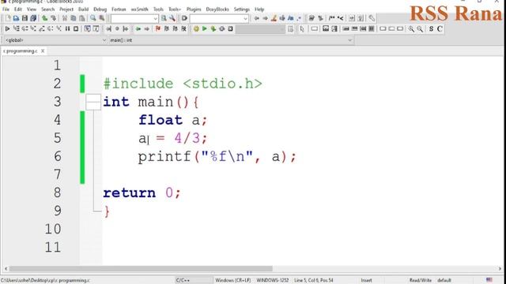Open Find using the magnifier icon
The width and height of the screenshot is (506, 284).
(93, 18)
